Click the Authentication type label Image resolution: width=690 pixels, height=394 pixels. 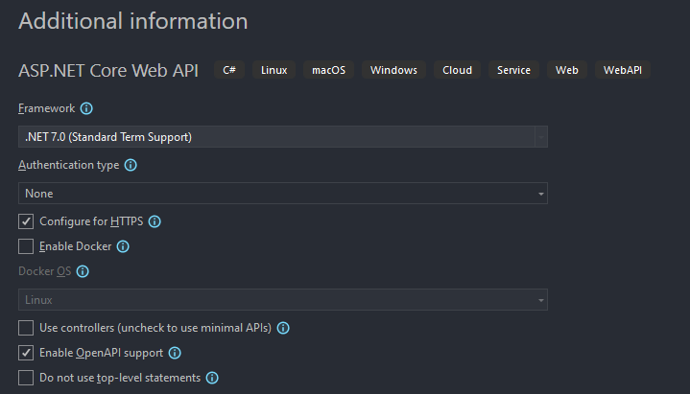(69, 165)
